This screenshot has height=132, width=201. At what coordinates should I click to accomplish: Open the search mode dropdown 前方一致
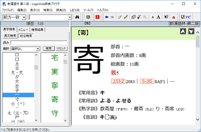24,17
